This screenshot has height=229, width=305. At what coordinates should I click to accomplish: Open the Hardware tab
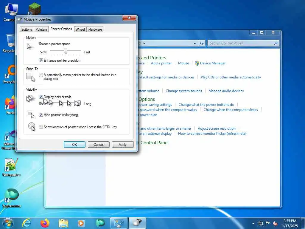[x=95, y=30]
